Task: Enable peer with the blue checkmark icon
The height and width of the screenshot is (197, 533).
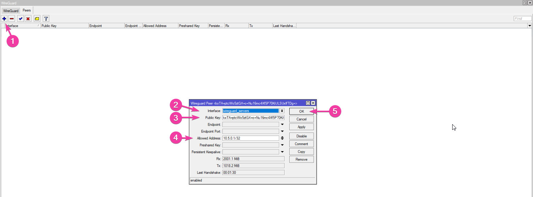Action: click(x=21, y=19)
